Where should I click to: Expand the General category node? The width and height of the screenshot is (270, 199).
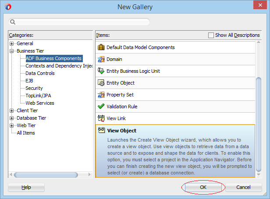tap(11, 43)
